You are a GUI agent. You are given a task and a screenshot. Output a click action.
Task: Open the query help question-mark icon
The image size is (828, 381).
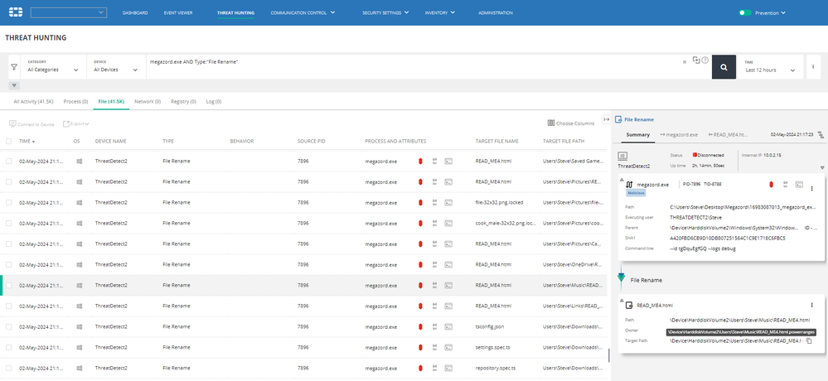pos(705,60)
